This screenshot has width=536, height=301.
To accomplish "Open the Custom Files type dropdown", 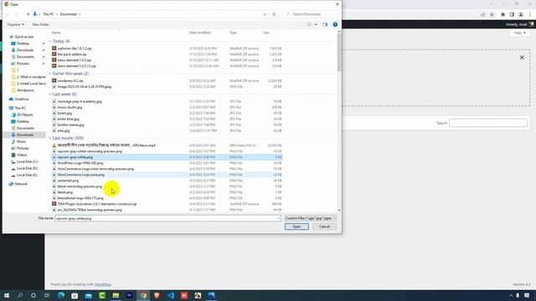I will tap(310, 218).
